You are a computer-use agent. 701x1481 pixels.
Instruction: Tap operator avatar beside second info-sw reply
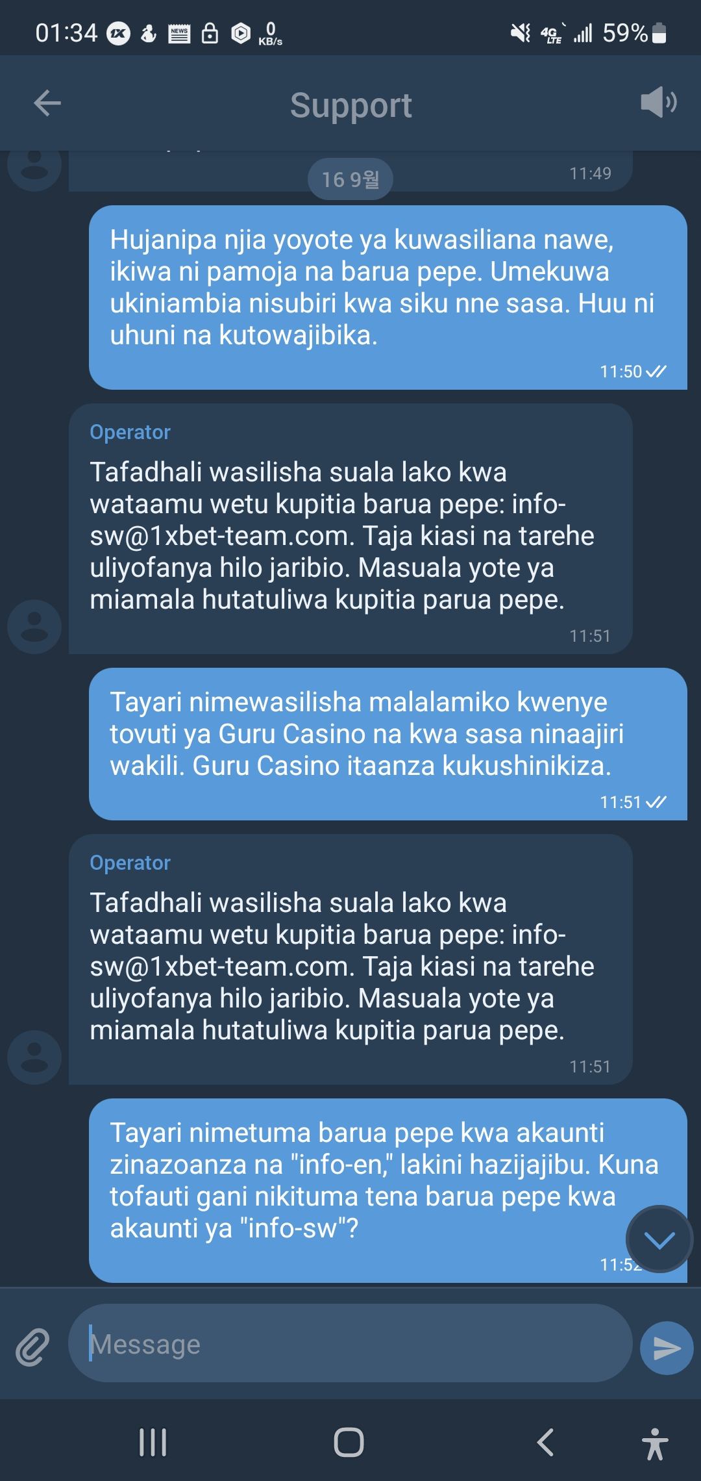pos(34,1057)
